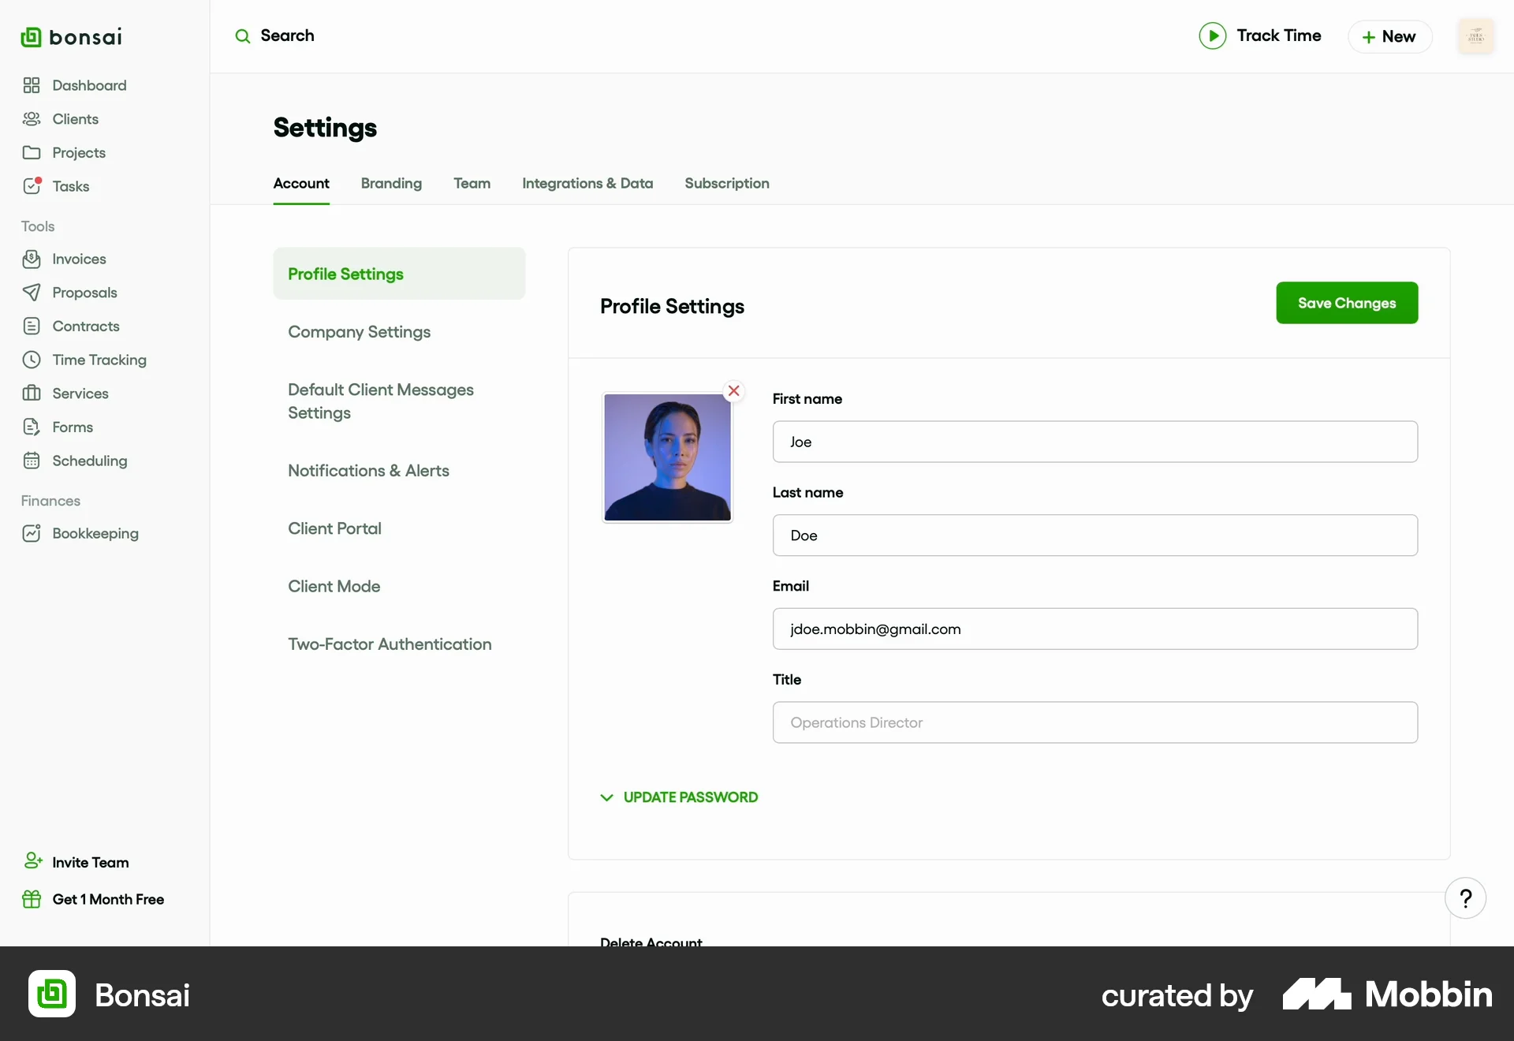
Task: Open the Dashboard from the sidebar
Action: click(x=88, y=85)
